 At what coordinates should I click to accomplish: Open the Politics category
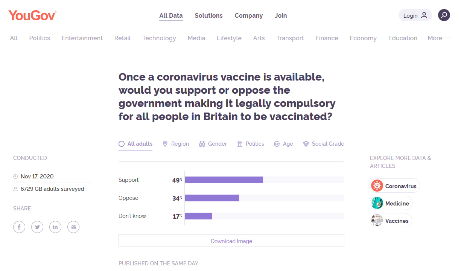pos(40,38)
